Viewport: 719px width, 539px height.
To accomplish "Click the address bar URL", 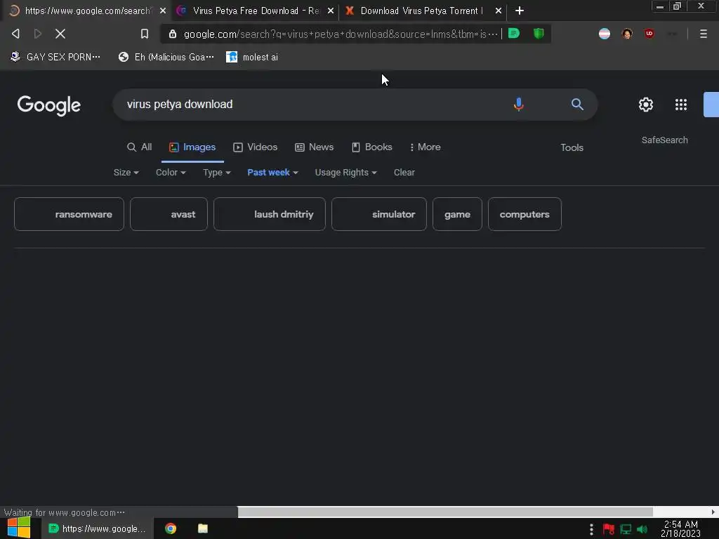I will click(340, 34).
